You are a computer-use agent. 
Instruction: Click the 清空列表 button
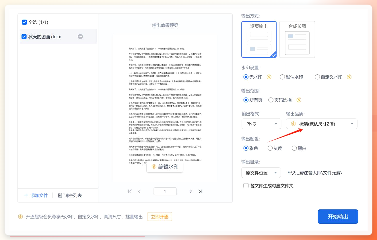pos(70,195)
